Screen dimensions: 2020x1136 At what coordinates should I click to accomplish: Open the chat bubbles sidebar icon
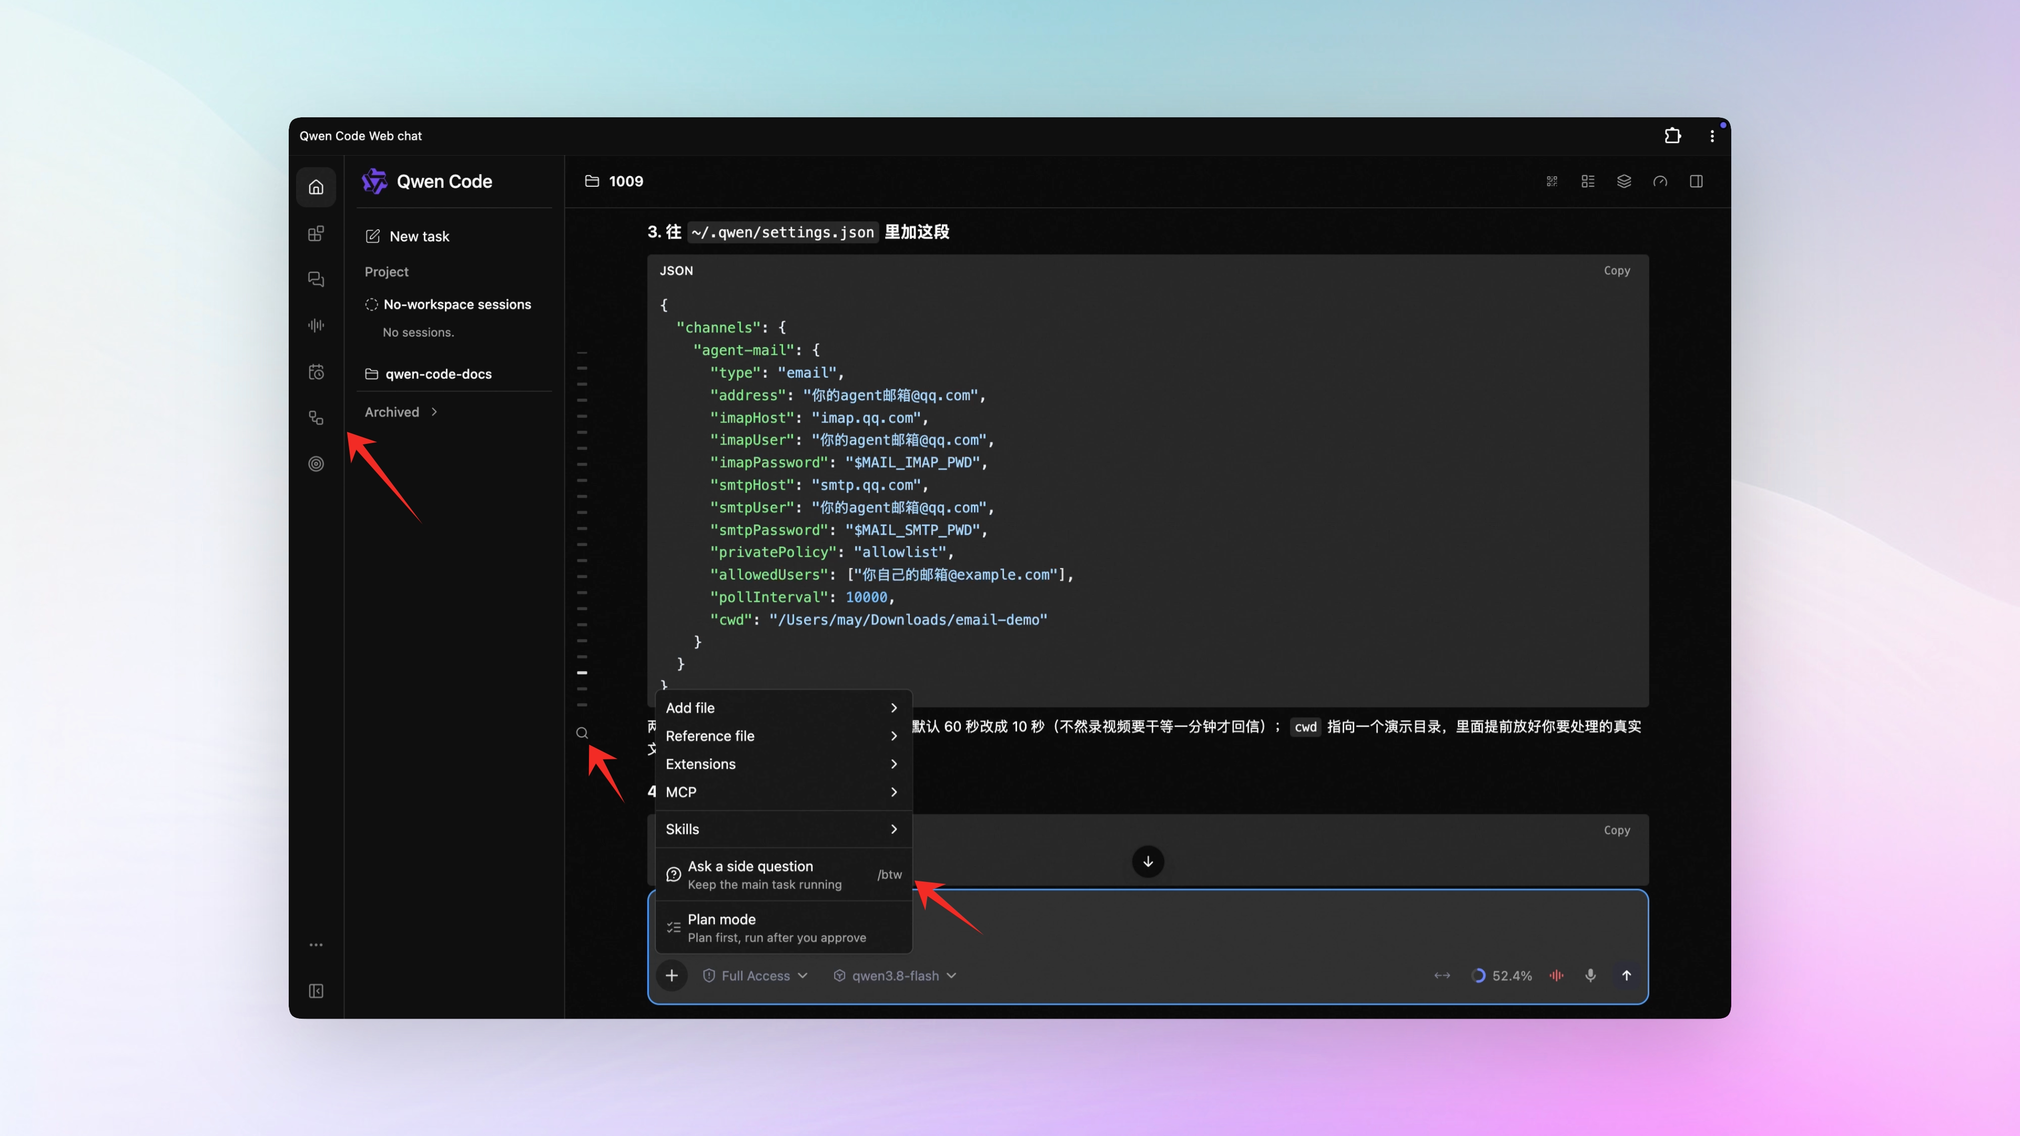pyautogui.click(x=316, y=279)
